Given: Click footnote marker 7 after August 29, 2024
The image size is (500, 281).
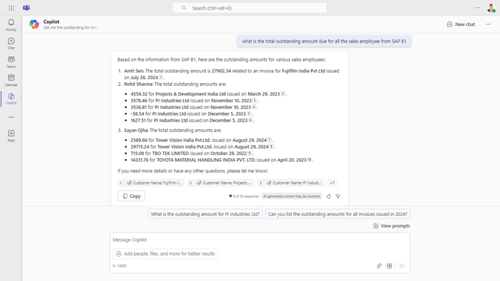Looking at the screenshot, I should [x=270, y=140].
